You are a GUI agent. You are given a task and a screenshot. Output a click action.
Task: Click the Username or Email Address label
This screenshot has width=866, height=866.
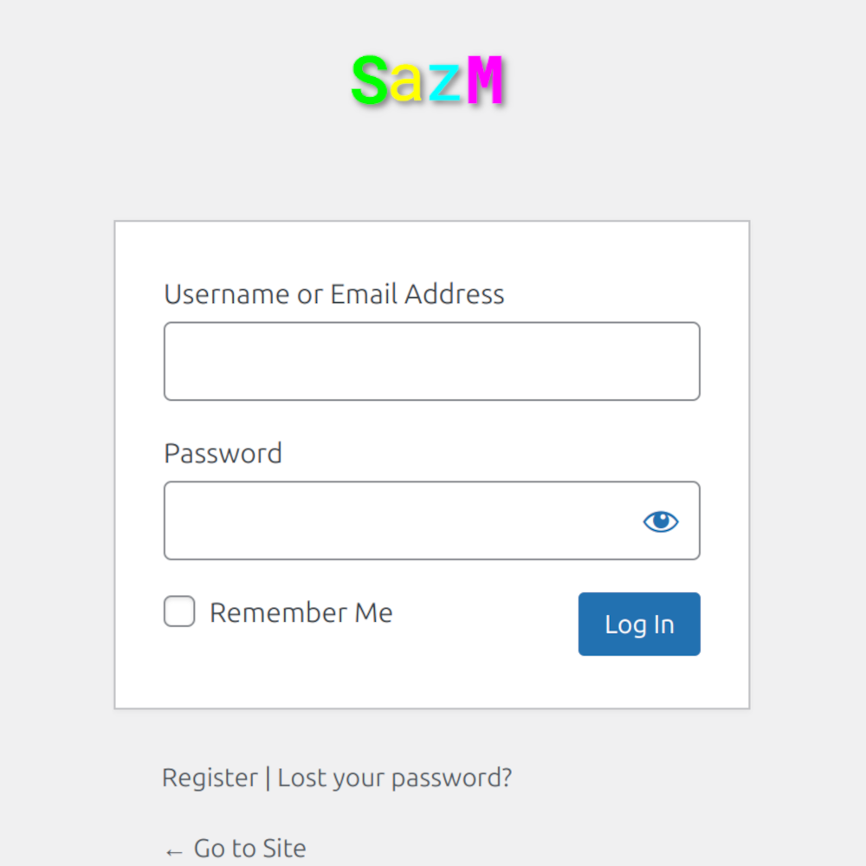click(334, 294)
